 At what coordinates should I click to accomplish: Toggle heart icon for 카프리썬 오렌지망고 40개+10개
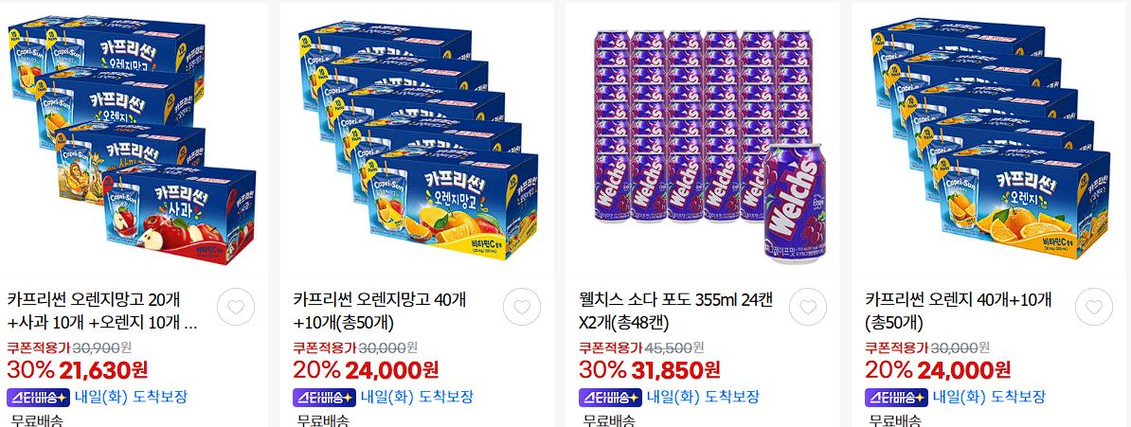[x=522, y=307]
